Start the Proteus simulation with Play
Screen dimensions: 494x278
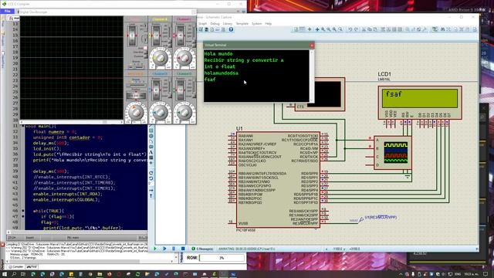154,249
